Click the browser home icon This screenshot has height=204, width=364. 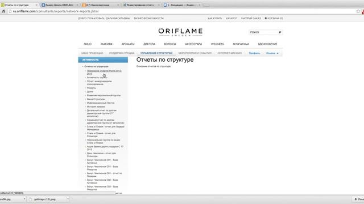click(x=3, y=11)
